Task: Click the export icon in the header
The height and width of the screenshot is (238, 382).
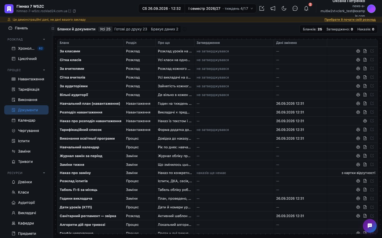Action: [x=262, y=8]
